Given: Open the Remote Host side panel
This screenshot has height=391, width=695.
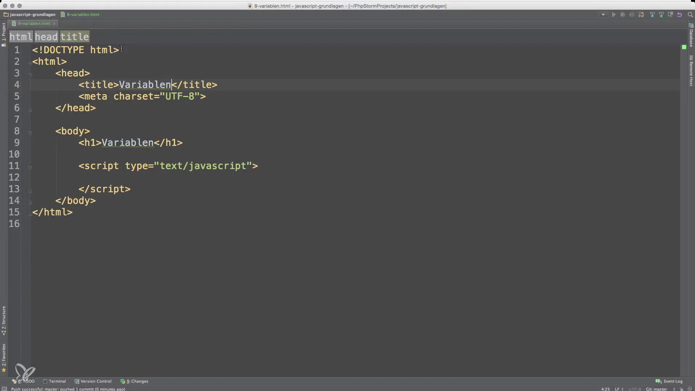Looking at the screenshot, I should point(691,71).
